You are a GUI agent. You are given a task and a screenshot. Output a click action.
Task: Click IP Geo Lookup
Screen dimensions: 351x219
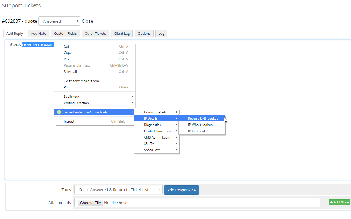[x=202, y=131]
